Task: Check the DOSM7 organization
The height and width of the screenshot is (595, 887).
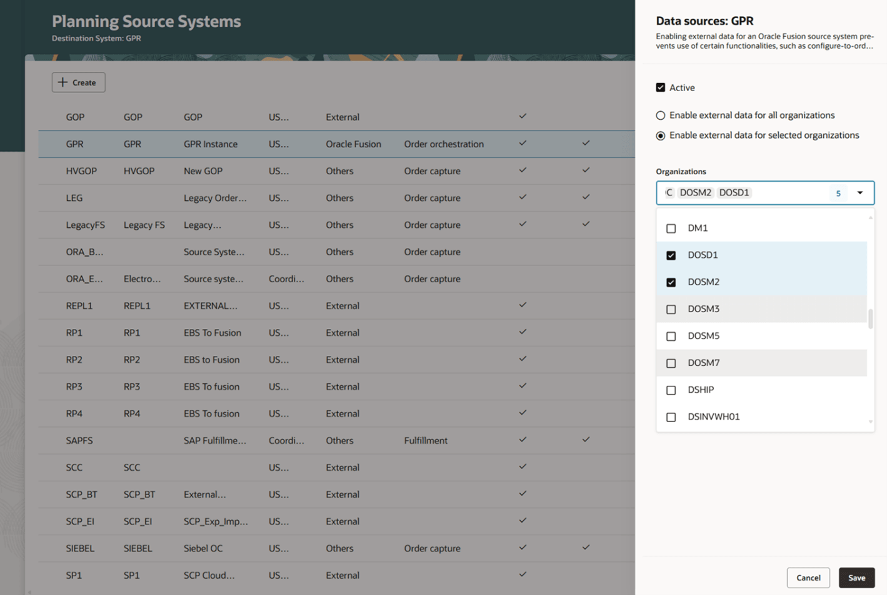Action: [x=671, y=362]
